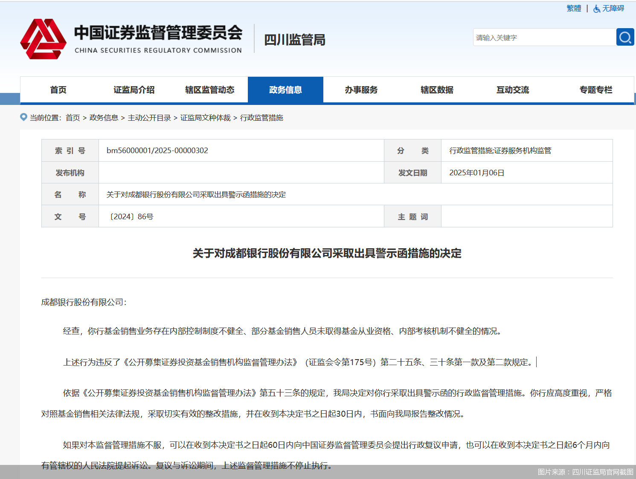Open the 首页 navigation tab
636x479 pixels.
(x=58, y=90)
